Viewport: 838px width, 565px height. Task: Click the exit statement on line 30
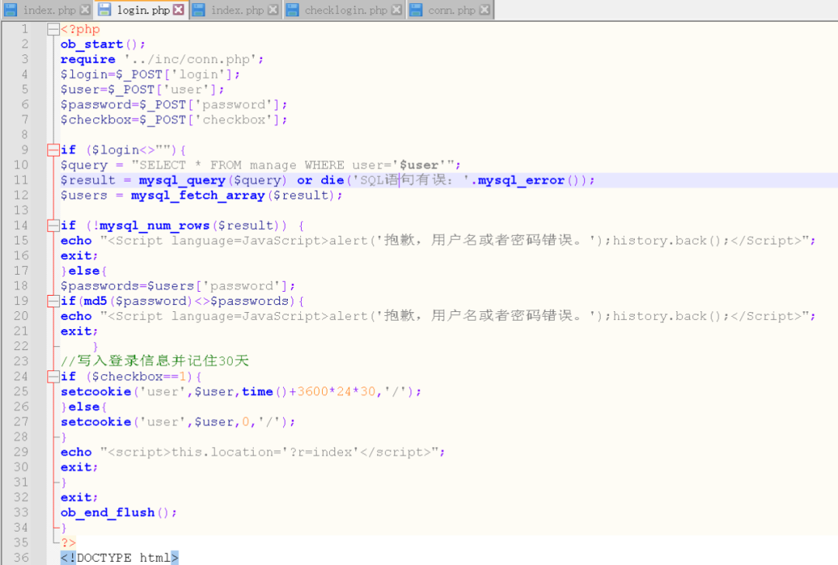click(78, 467)
